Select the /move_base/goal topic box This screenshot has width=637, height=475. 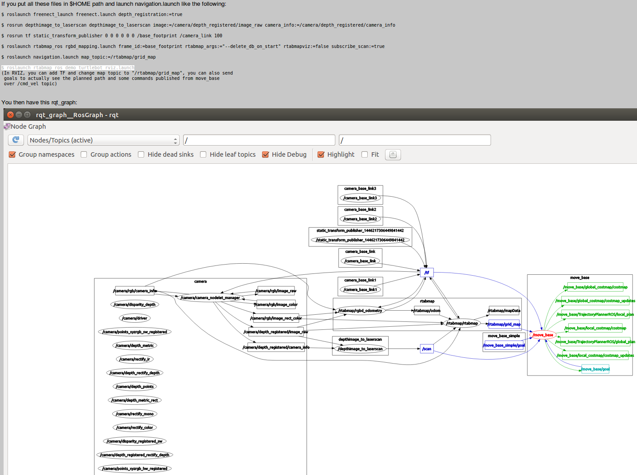click(595, 369)
